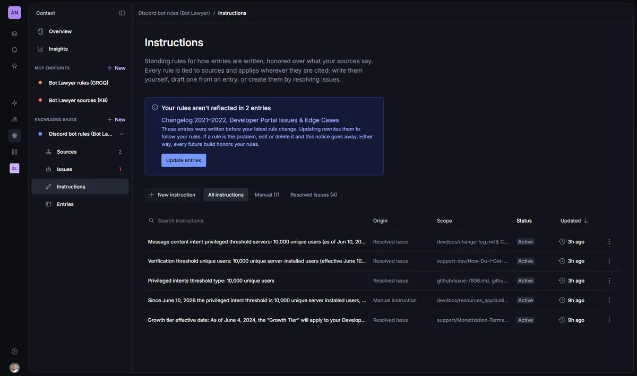
Task: Click the AN workspace avatar
Action: point(14,13)
